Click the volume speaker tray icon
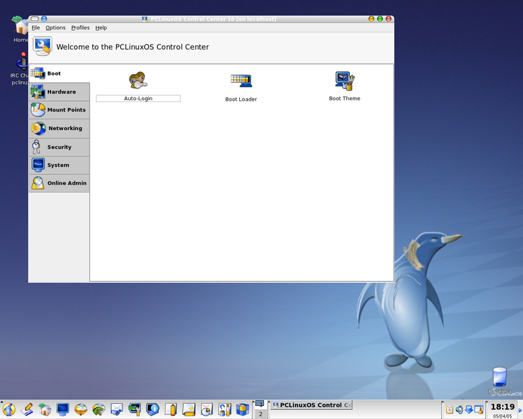Viewport: 523px width, 419px height. click(460, 409)
